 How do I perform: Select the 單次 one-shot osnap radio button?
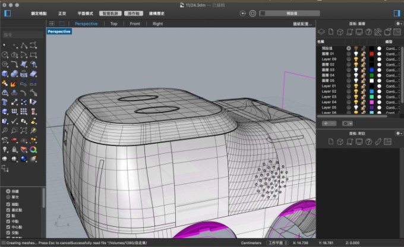(8, 197)
